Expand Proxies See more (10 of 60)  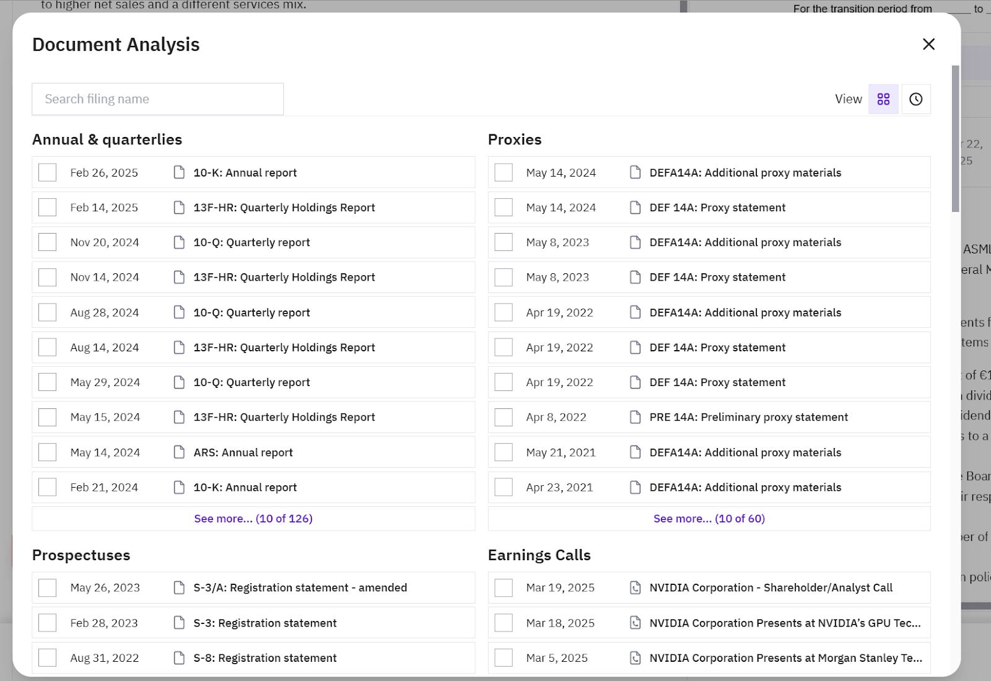[x=709, y=519]
